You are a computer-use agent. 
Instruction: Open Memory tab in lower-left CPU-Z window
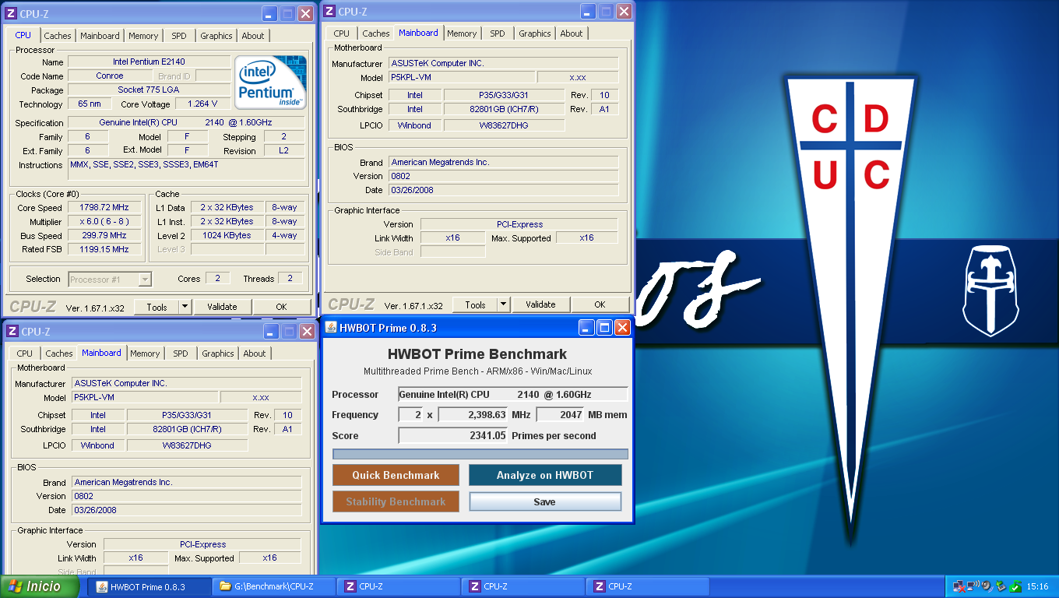pyautogui.click(x=145, y=354)
